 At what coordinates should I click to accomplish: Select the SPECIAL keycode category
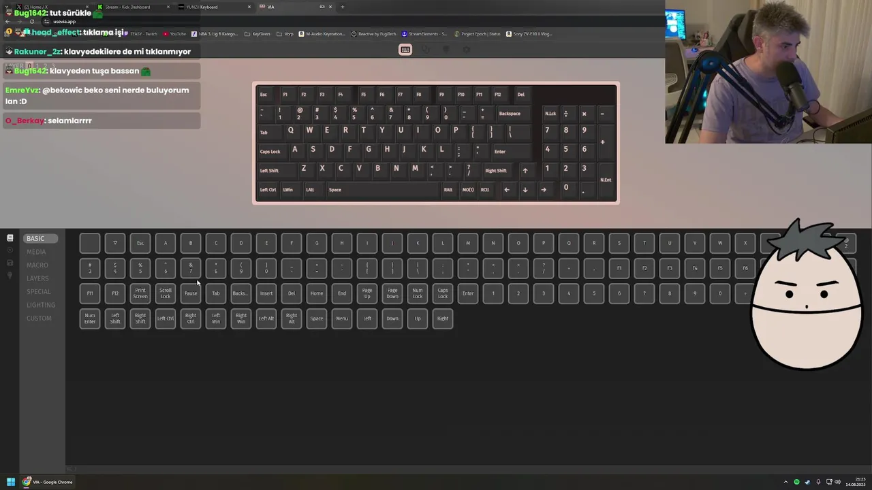coord(39,291)
